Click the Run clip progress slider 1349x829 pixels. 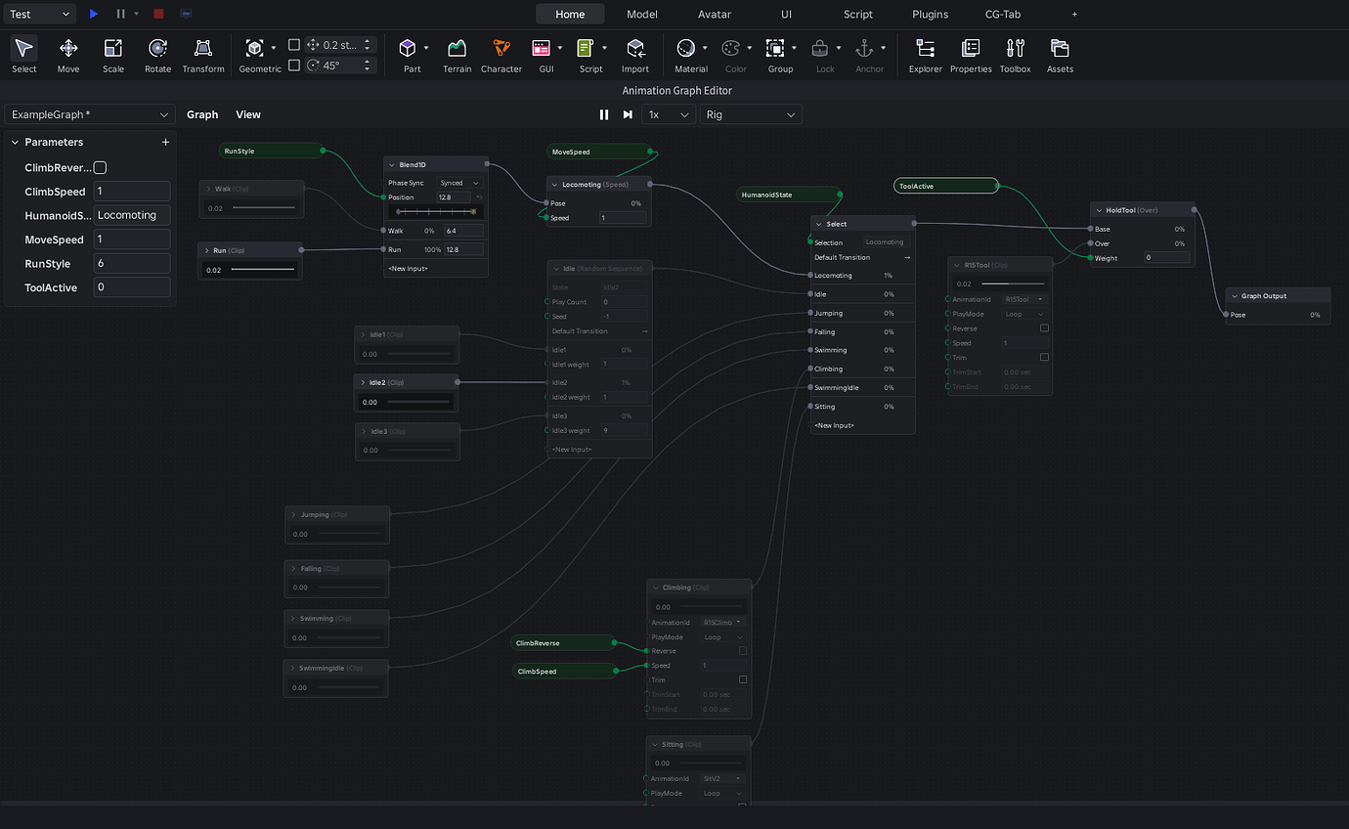[263, 269]
